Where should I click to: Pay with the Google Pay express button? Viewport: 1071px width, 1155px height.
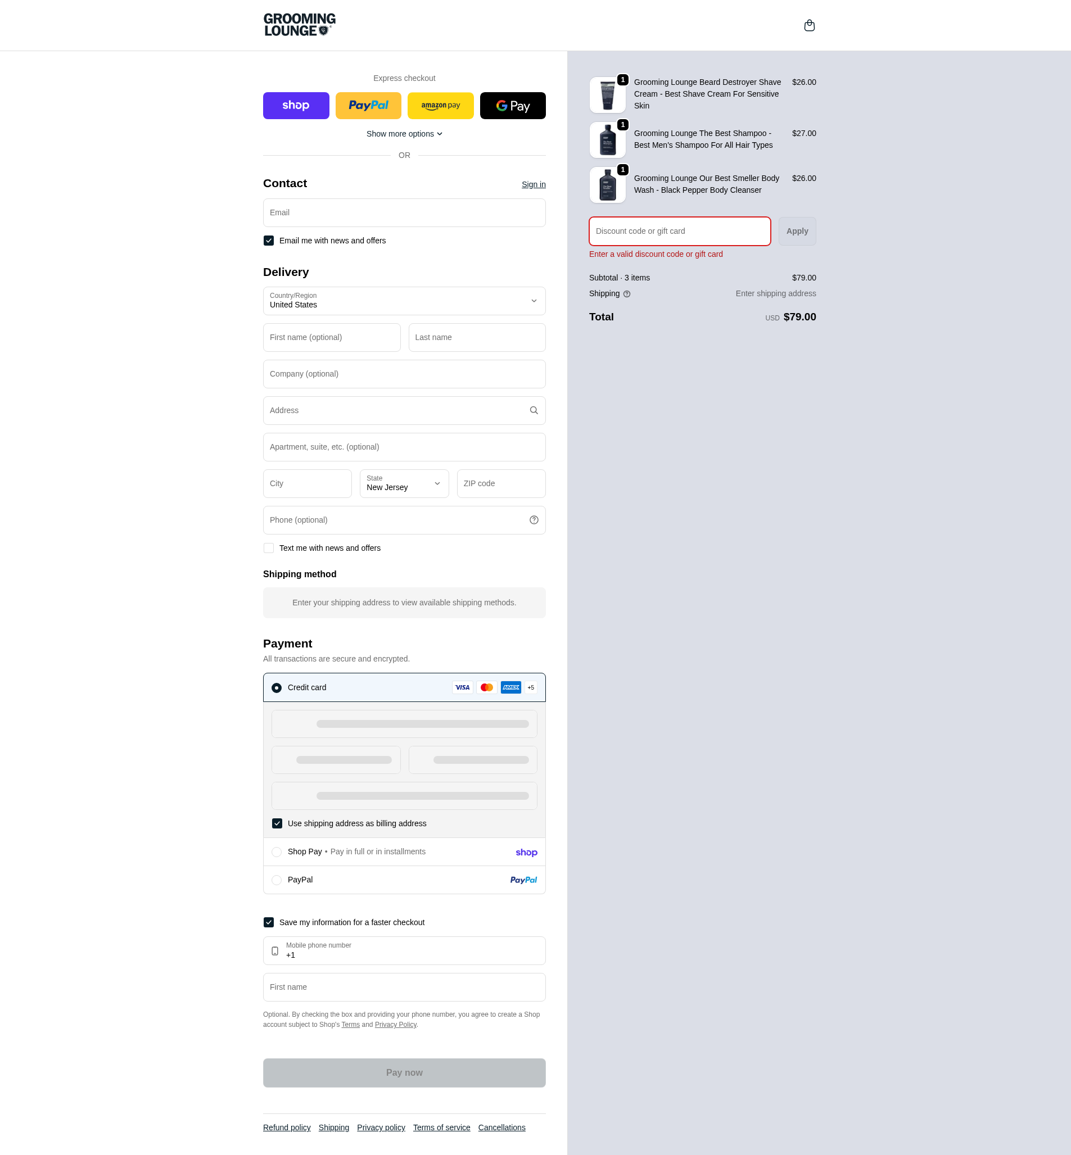click(x=512, y=106)
